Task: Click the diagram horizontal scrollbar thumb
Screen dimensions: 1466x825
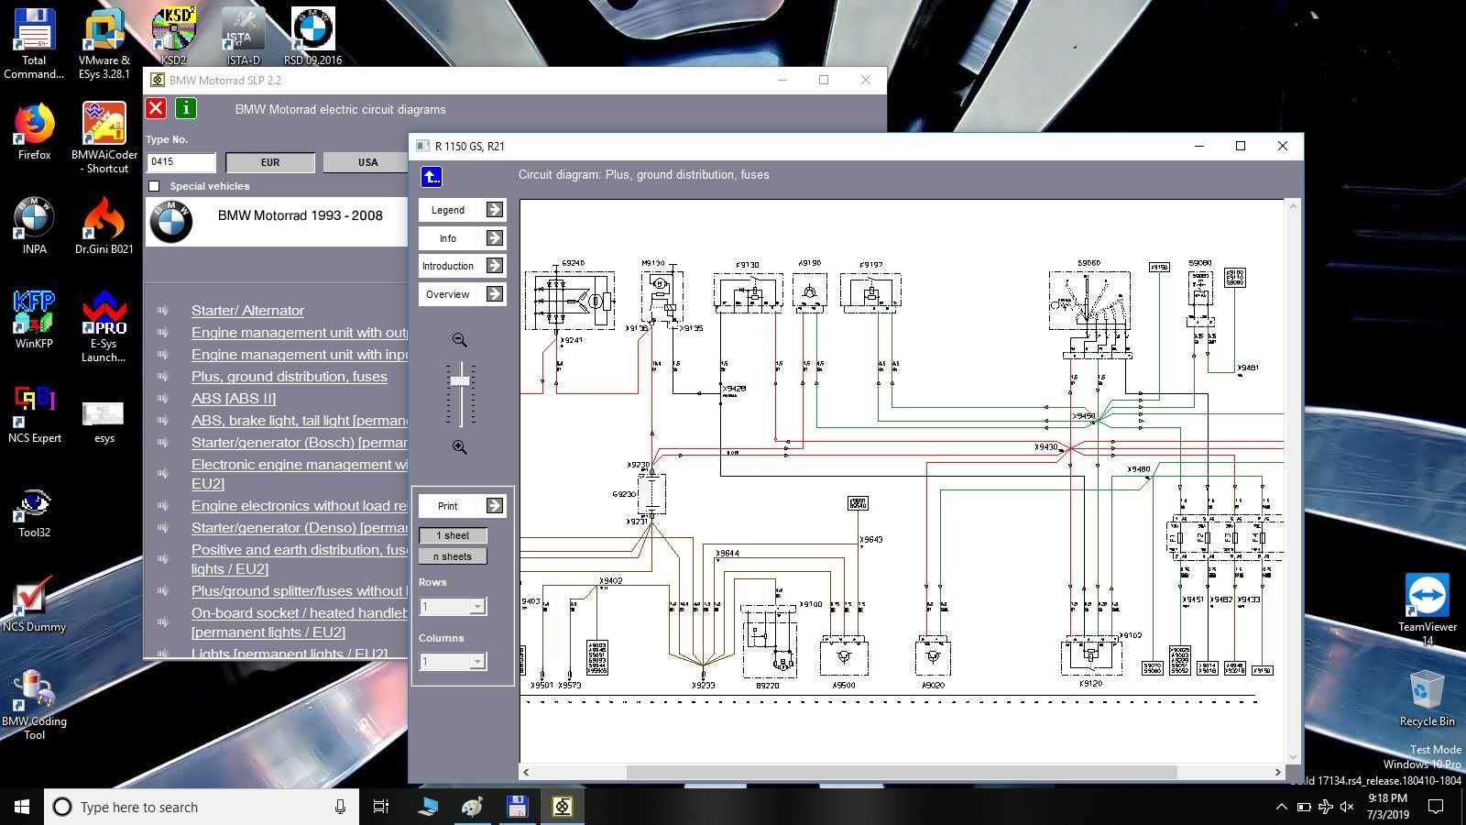Action: click(901, 772)
